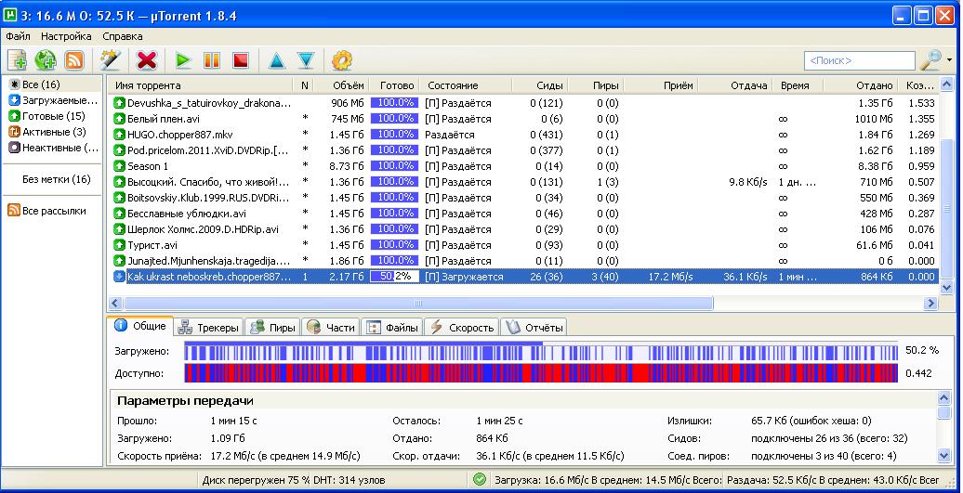Open the Настройка menu
Screen dimensions: 963x493
(x=66, y=36)
